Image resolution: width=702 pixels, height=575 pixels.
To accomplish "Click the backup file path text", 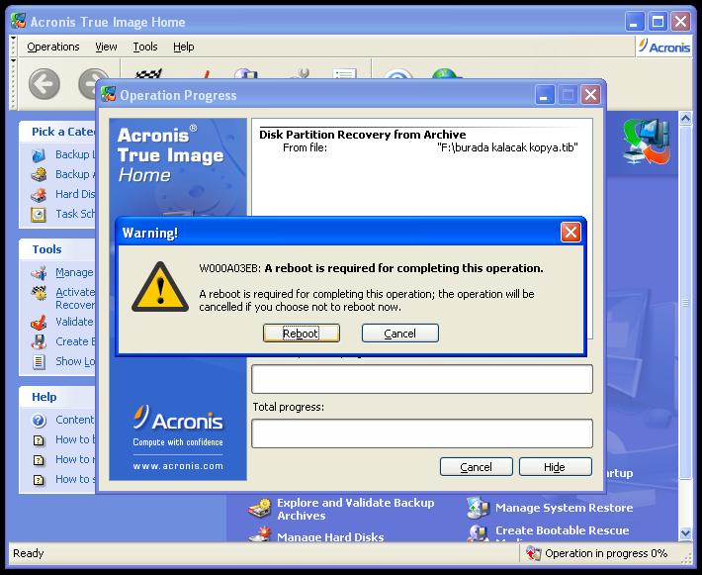I will tap(507, 147).
